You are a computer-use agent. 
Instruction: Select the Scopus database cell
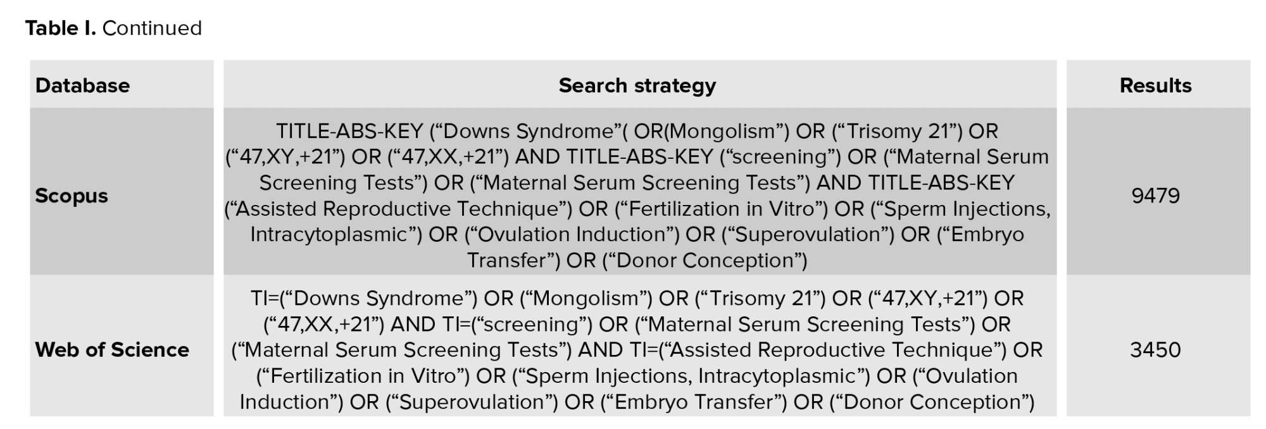(72, 196)
